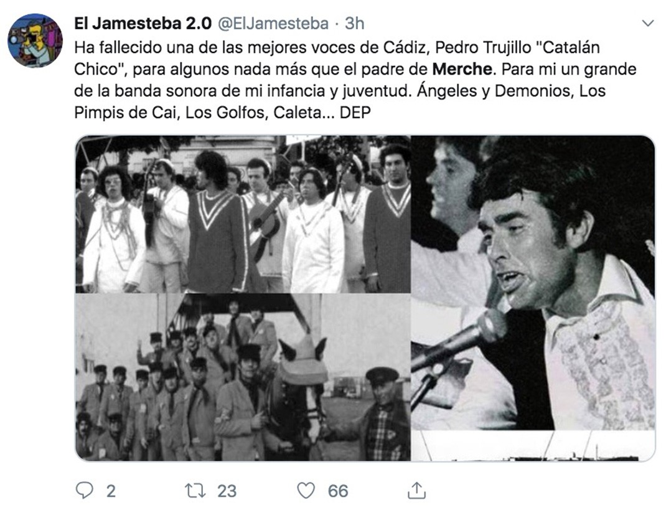This screenshot has height=515, width=666.
Task: Open the tweet options chevron menu
Action: tap(648, 23)
